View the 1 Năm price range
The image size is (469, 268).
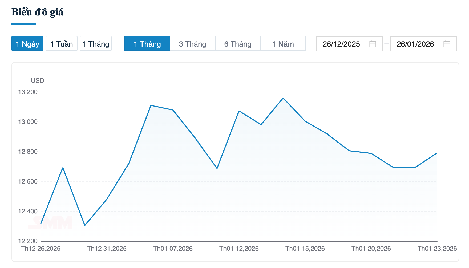[283, 44]
